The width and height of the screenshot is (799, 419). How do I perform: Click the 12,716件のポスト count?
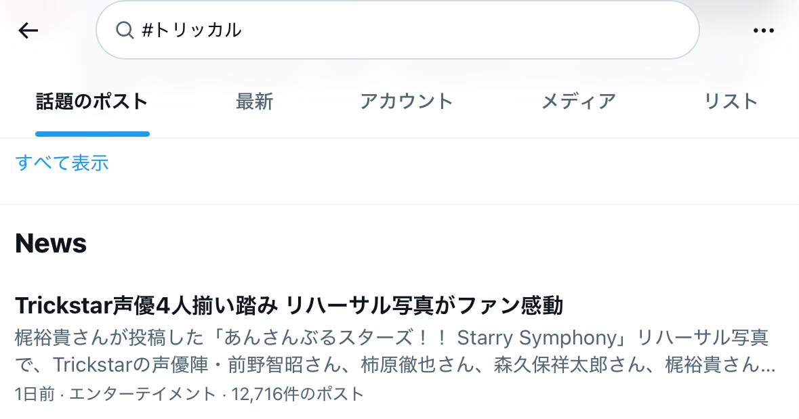pyautogui.click(x=298, y=394)
